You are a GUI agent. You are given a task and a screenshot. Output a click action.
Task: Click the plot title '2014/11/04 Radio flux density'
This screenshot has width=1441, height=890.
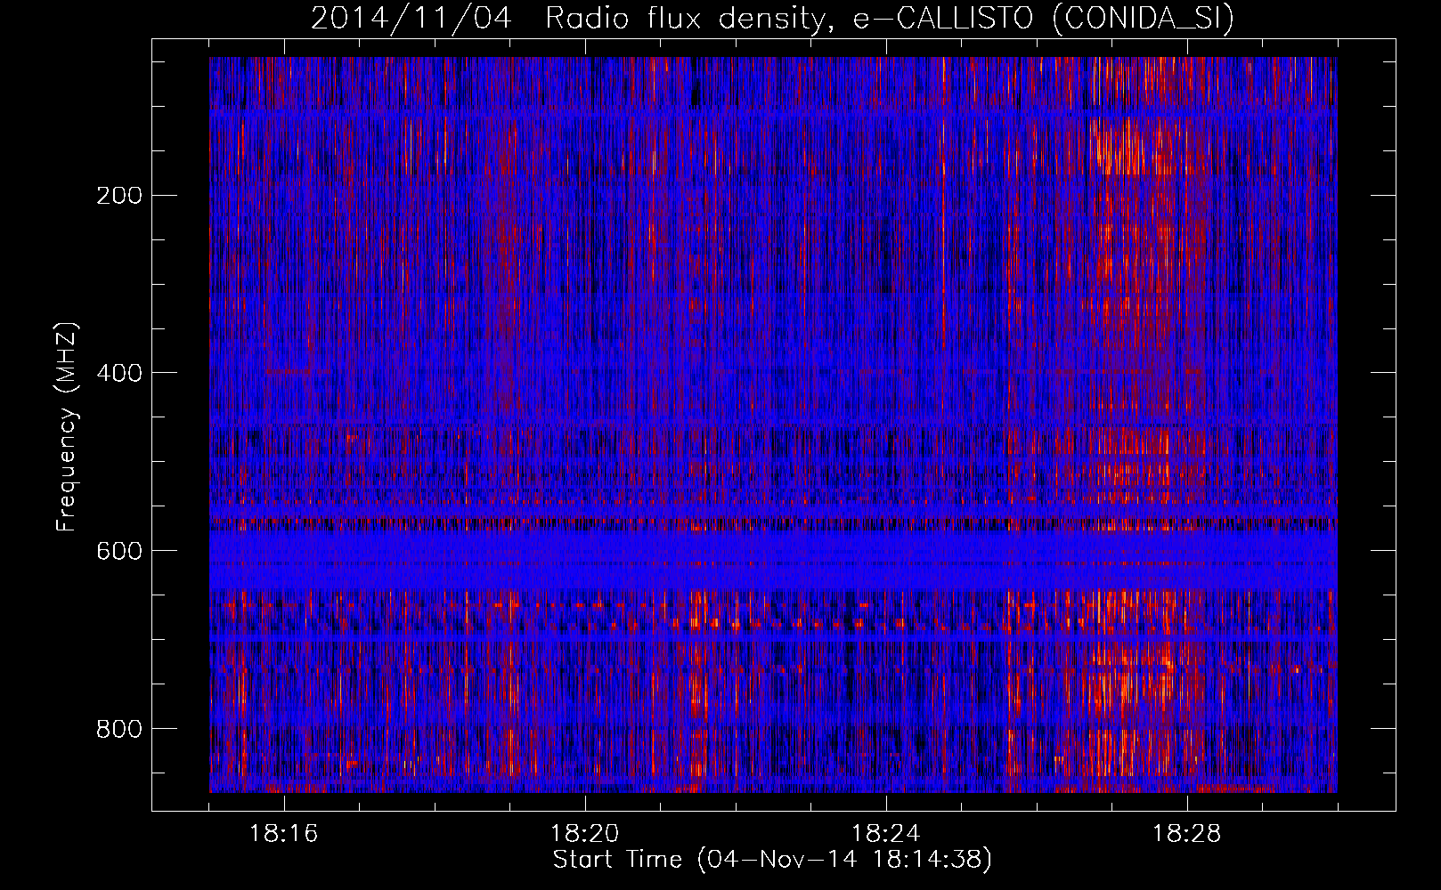pyautogui.click(x=575, y=19)
